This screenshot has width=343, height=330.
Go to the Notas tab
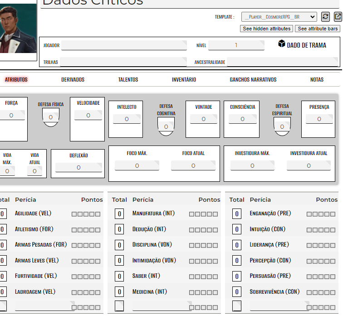coord(317,79)
